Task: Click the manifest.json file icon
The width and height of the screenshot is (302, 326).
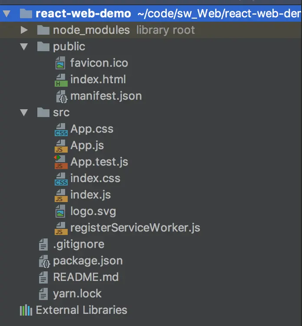Action: 61,96
